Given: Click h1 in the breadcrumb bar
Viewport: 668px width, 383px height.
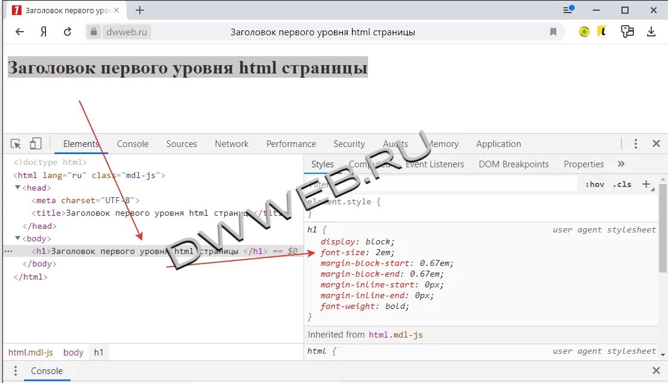Looking at the screenshot, I should [x=99, y=353].
